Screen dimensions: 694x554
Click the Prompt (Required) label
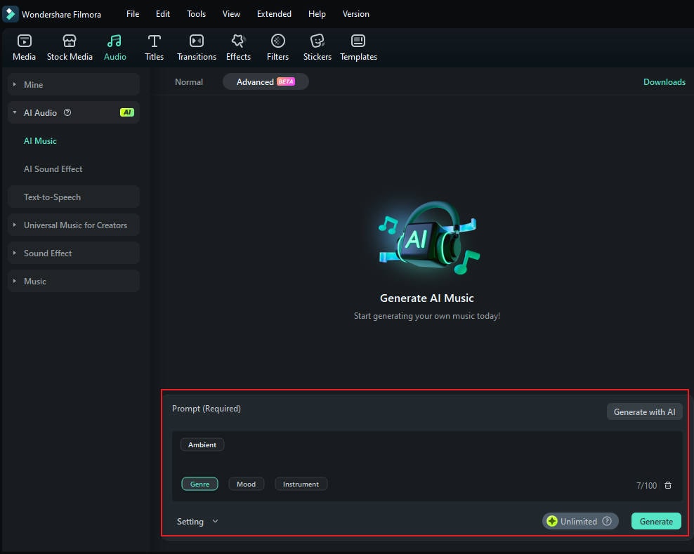pos(207,409)
